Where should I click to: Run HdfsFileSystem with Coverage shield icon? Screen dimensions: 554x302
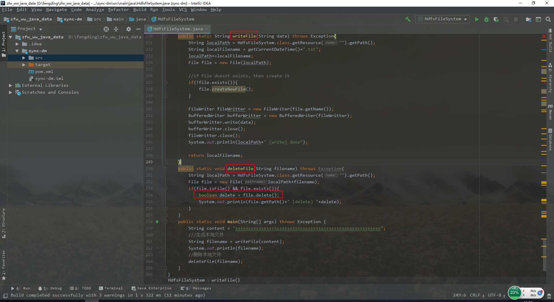[x=496, y=19]
